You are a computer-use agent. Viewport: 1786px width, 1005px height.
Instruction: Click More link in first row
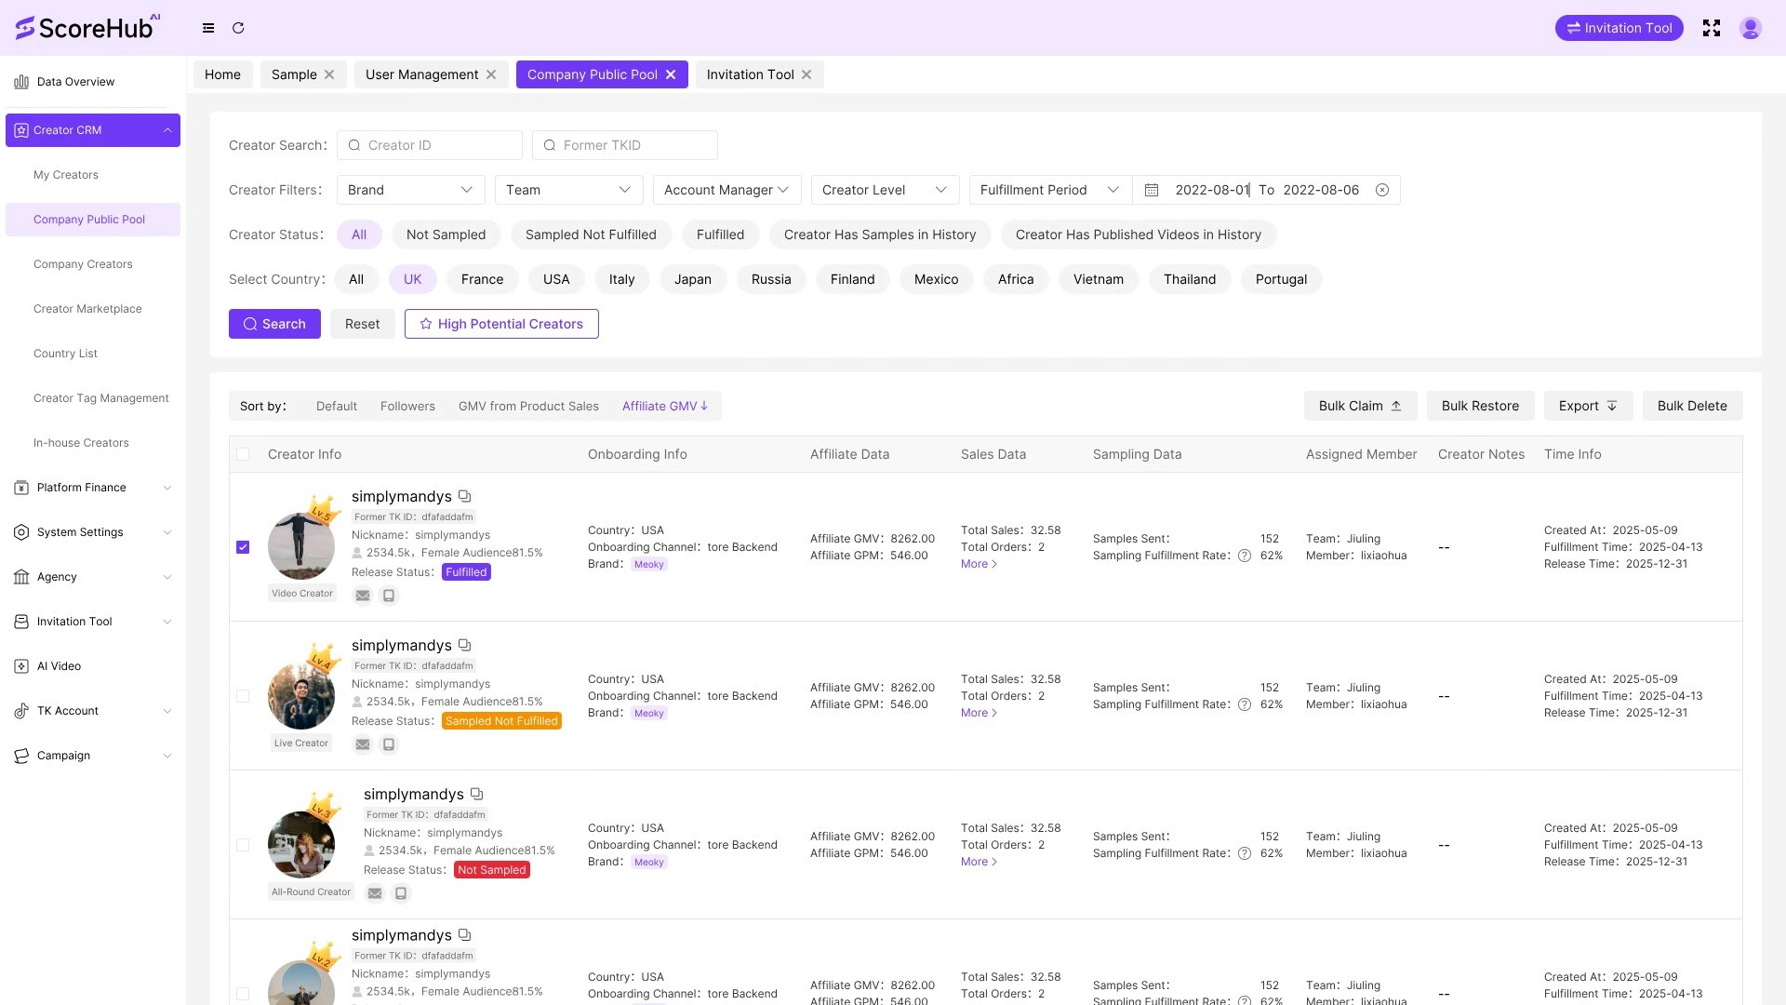click(979, 564)
